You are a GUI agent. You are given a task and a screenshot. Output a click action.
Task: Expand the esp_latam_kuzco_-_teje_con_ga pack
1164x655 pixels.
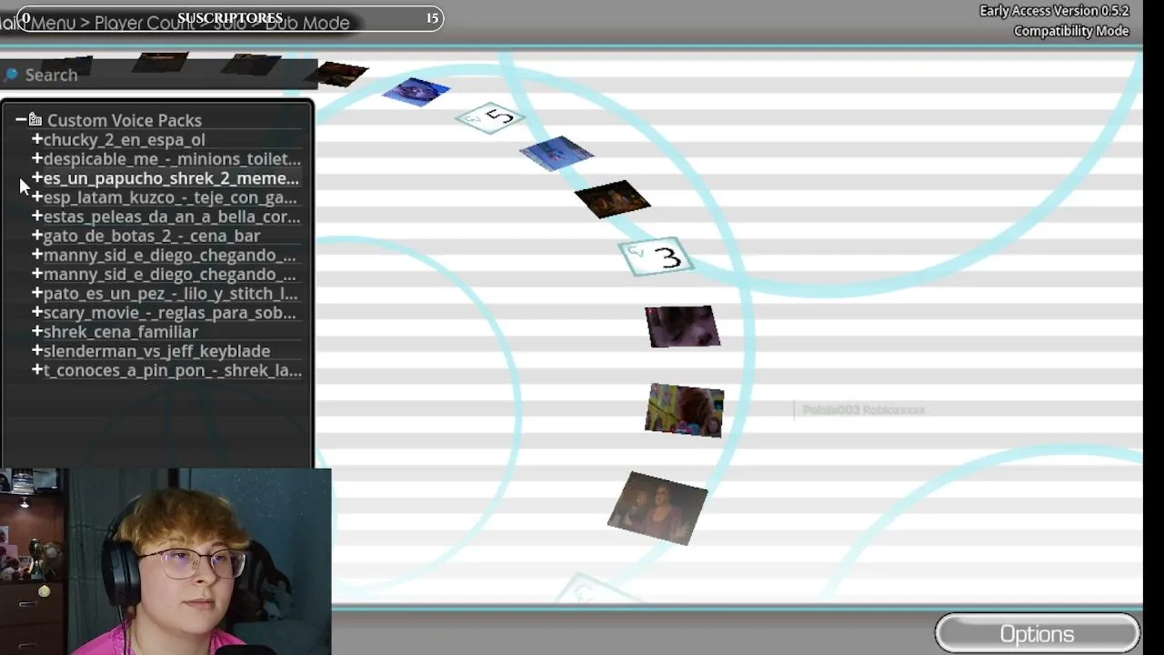[x=37, y=196]
